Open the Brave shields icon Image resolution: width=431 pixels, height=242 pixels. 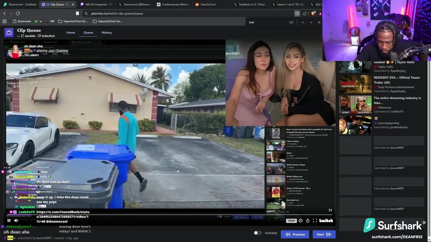(313, 13)
